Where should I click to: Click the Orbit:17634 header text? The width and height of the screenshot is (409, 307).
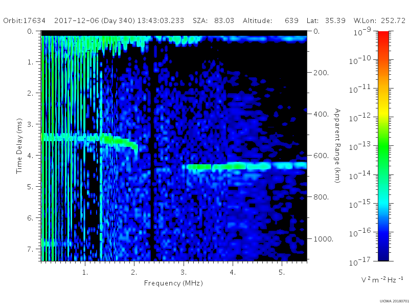(24, 20)
